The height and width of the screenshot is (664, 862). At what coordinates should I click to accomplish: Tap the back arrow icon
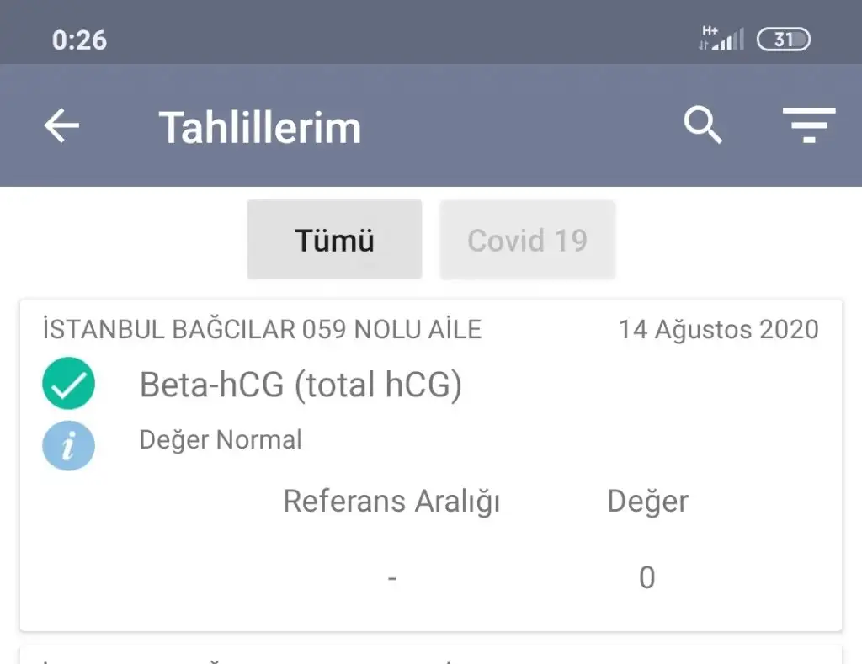61,126
